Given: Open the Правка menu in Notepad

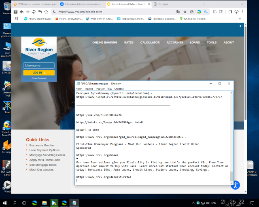Looking at the screenshot, I should [x=89, y=89].
